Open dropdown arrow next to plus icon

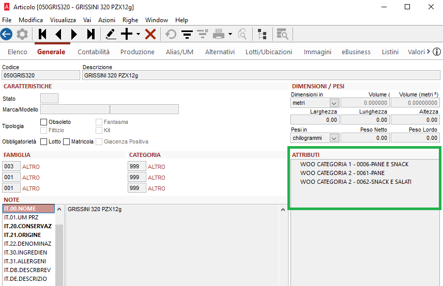point(138,34)
